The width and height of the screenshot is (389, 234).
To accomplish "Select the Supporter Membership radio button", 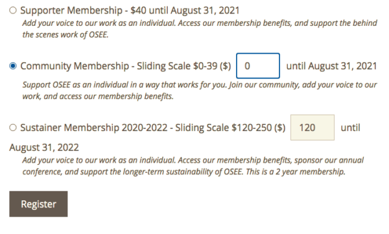I will tap(13, 10).
